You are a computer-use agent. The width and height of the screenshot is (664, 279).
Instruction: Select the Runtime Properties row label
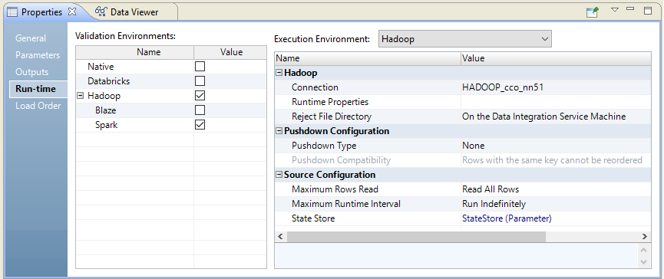(330, 102)
